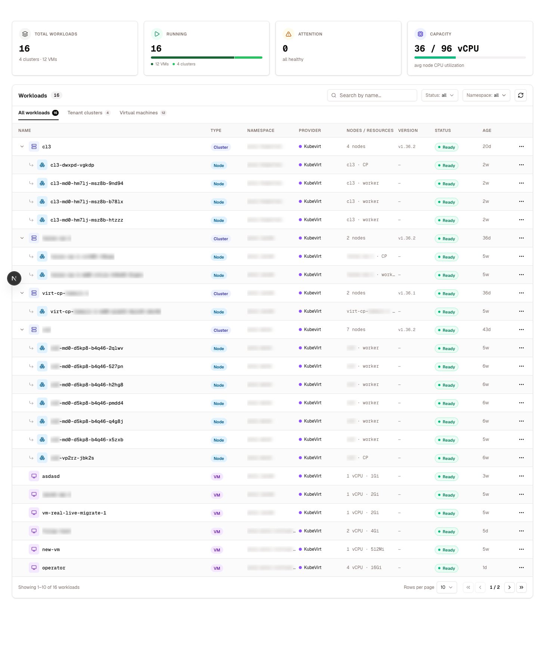
Task: Open the row actions menu for cl3 cluster
Action: pos(521,146)
